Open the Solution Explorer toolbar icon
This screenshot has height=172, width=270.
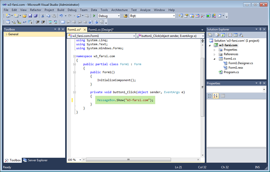pos(181,16)
